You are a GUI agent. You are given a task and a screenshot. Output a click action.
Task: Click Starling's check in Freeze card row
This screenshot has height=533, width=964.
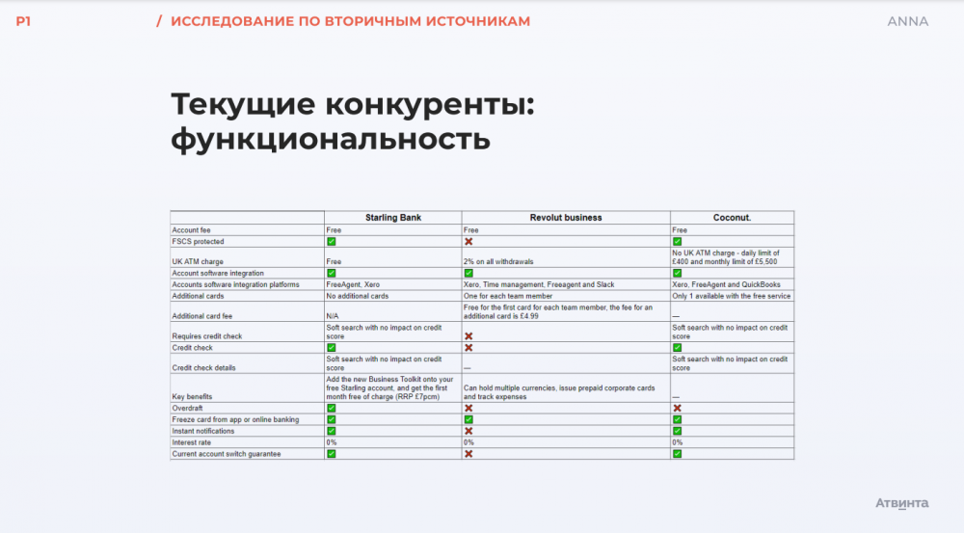(x=332, y=419)
